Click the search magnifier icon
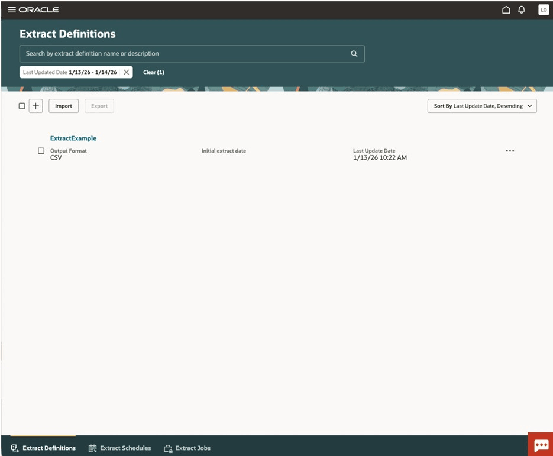The width and height of the screenshot is (553, 456). (354, 53)
